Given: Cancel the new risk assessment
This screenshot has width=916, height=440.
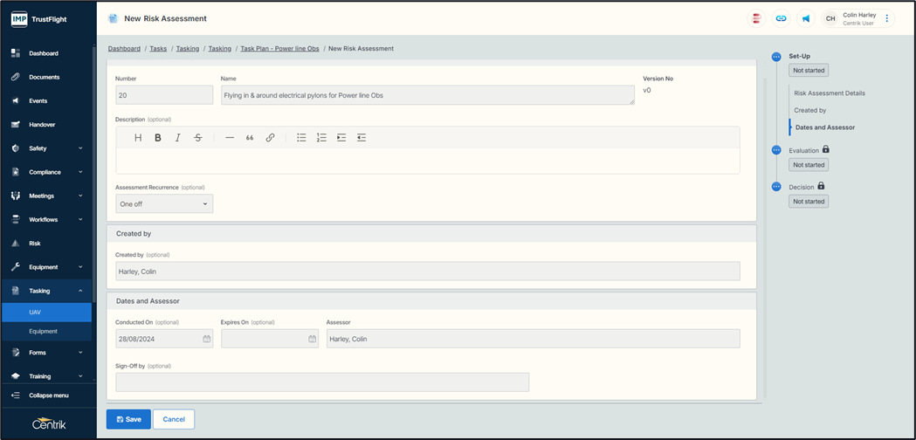Looking at the screenshot, I should click(174, 420).
